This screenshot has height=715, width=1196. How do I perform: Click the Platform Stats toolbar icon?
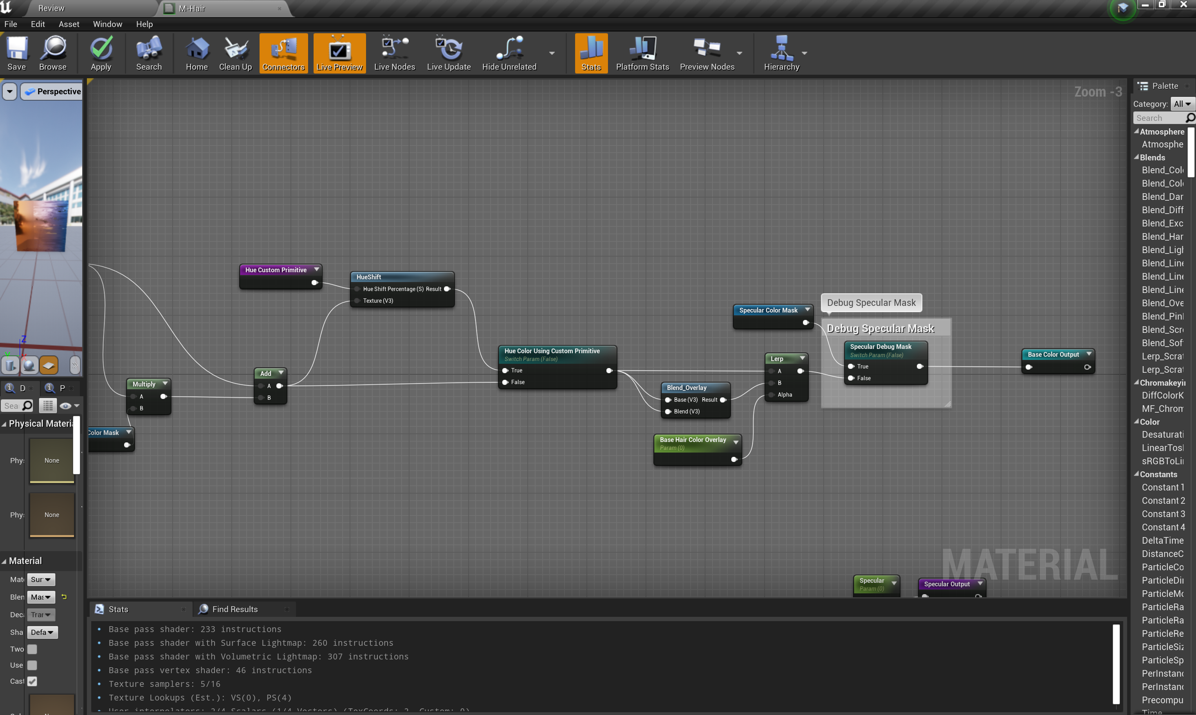click(x=642, y=54)
